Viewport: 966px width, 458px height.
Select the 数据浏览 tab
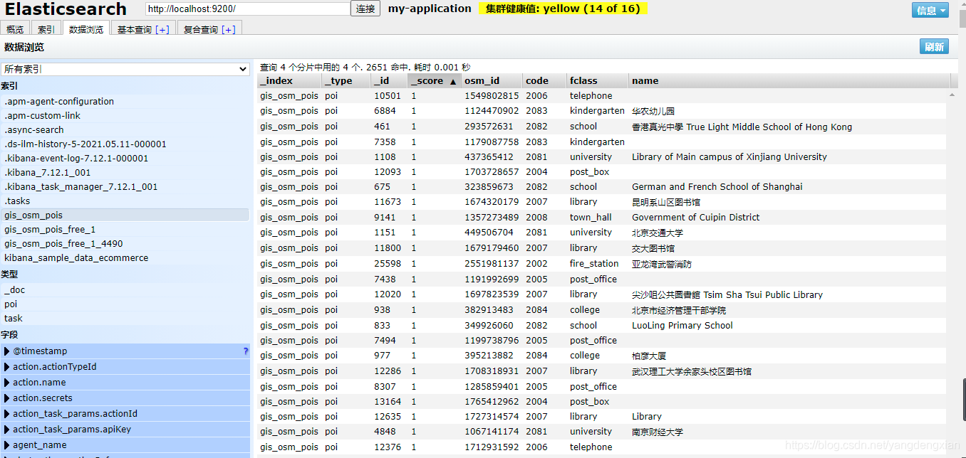coord(86,29)
